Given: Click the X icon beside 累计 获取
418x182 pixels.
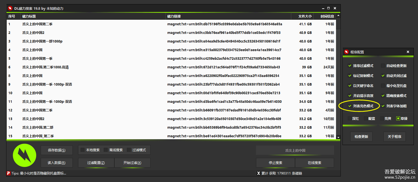Looking at the screenshot, I should [258, 173].
